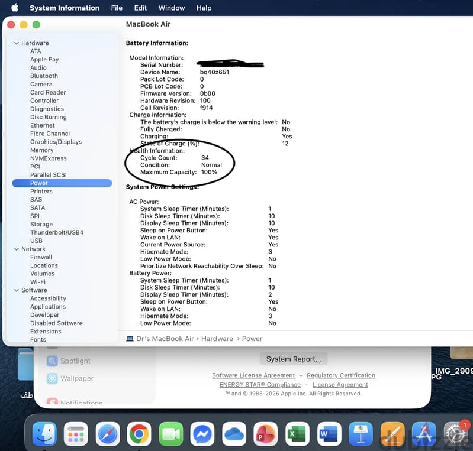The width and height of the screenshot is (473, 451).
Task: Select Diagnostics in the sidebar
Action: (x=47, y=109)
